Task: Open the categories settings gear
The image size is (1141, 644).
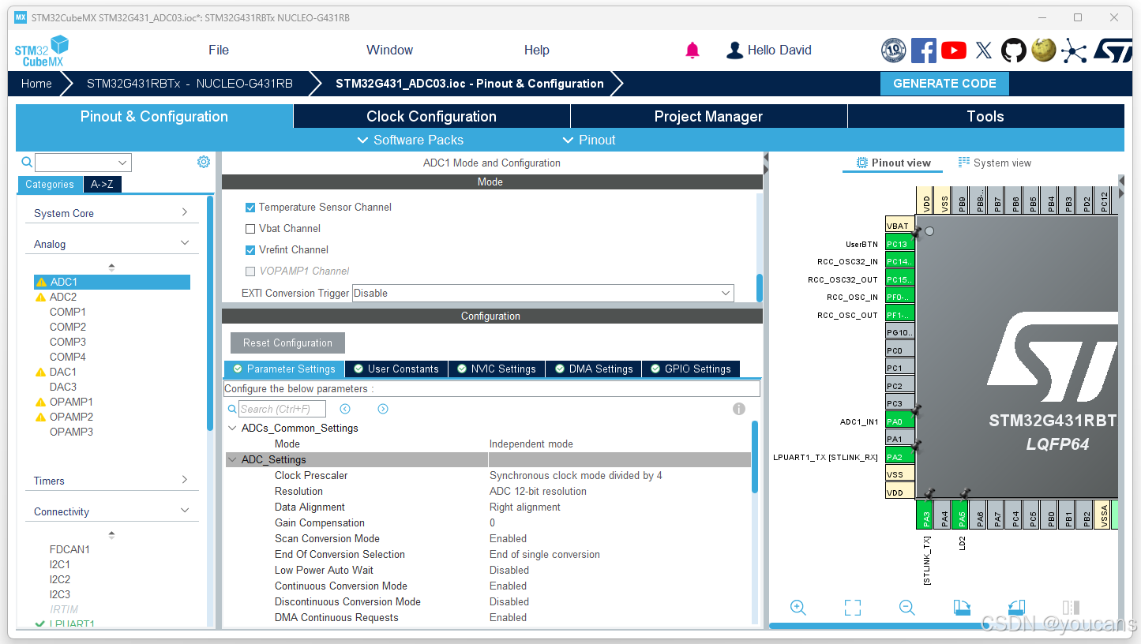Action: pos(204,162)
